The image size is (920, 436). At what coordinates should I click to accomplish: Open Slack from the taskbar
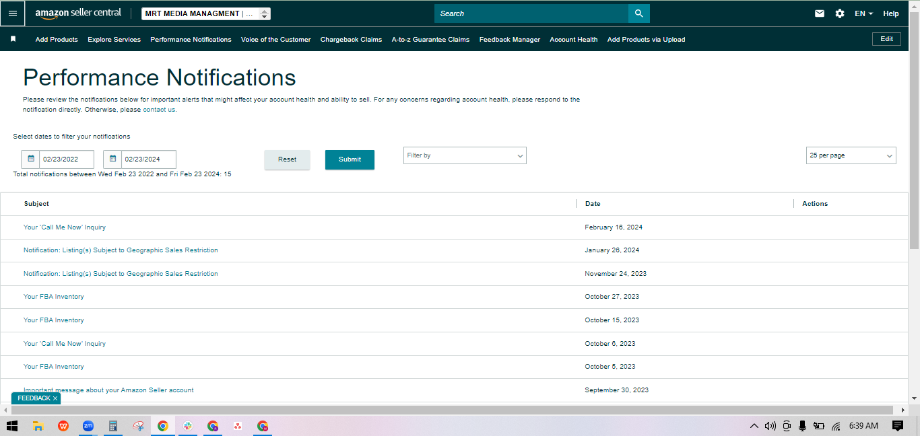[188, 426]
